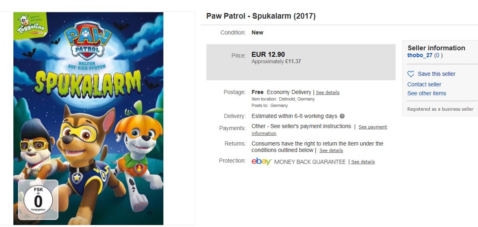Click the listing title Paw Patrol - Spukalarm (2017)

261,16
